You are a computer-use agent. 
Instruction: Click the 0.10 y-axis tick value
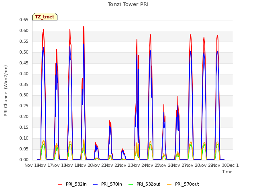pyautogui.click(x=24, y=138)
